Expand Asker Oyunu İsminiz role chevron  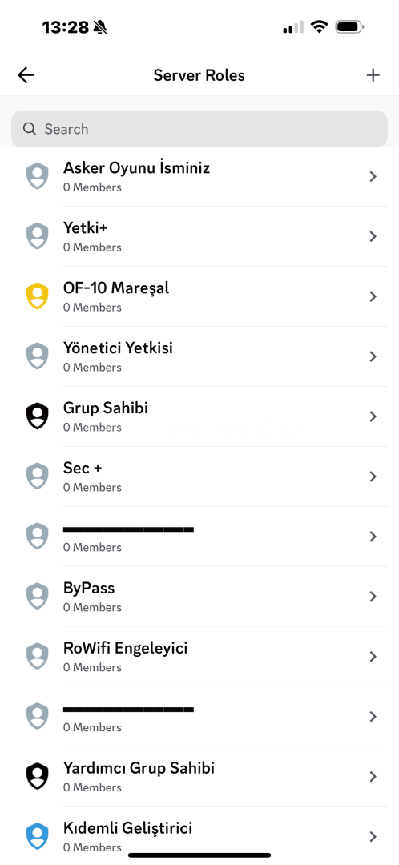(373, 176)
